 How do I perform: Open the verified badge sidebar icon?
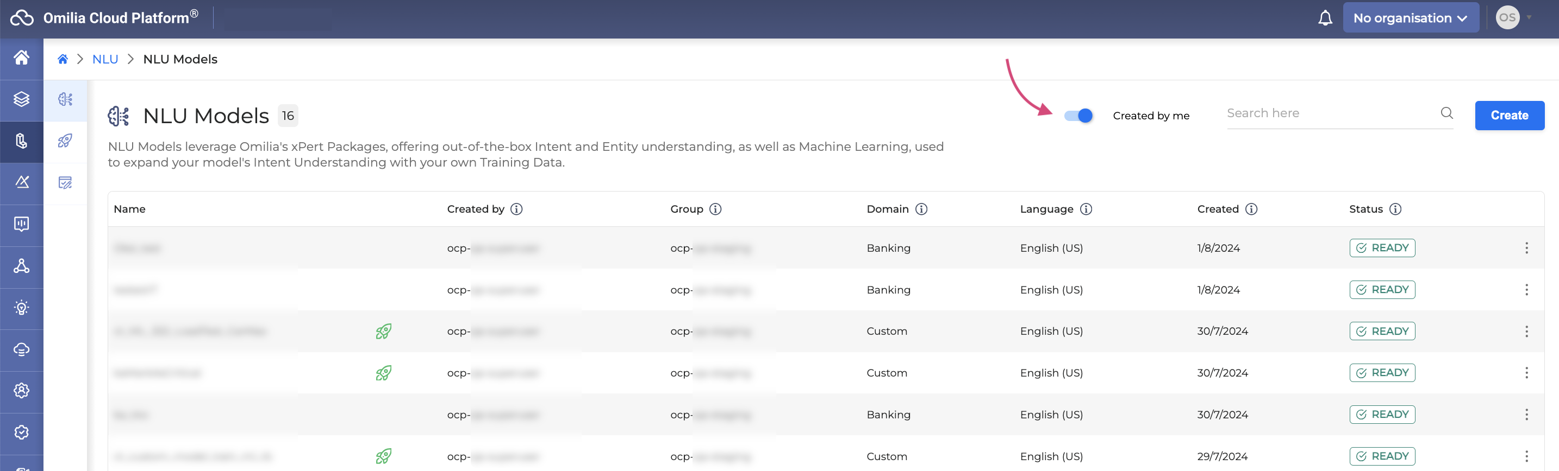22,432
